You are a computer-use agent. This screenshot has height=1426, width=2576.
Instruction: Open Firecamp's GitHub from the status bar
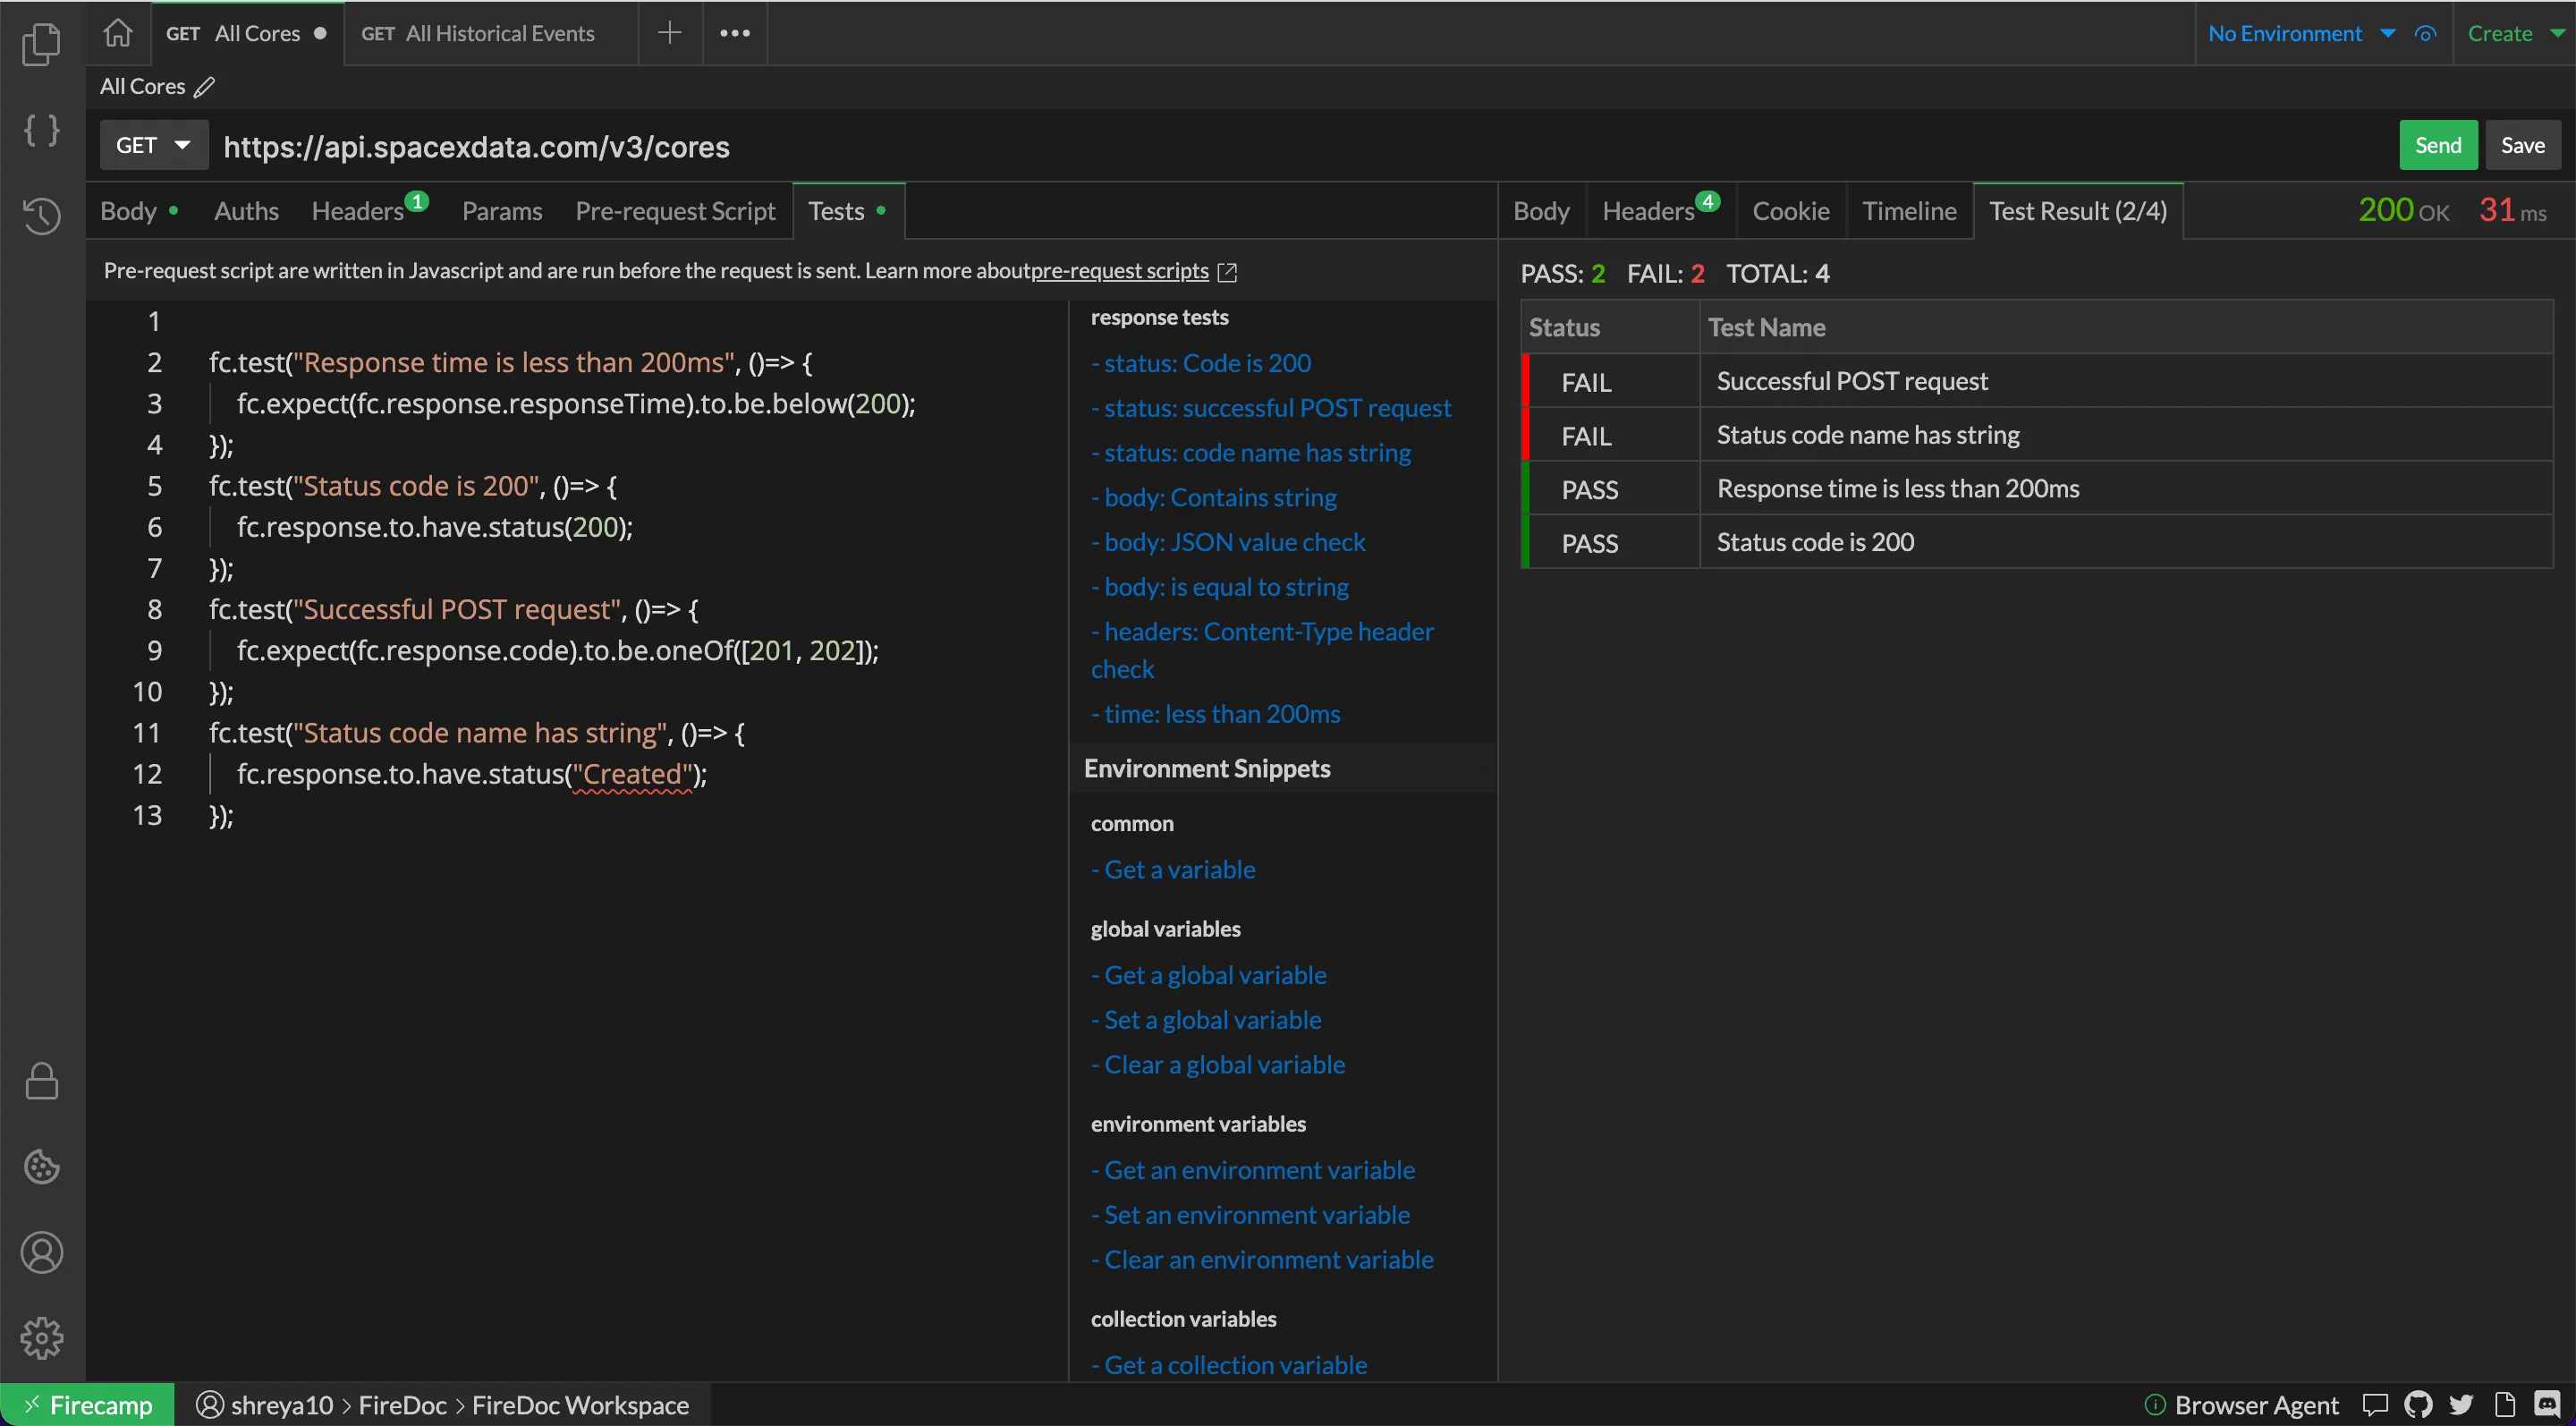pyautogui.click(x=2419, y=1404)
